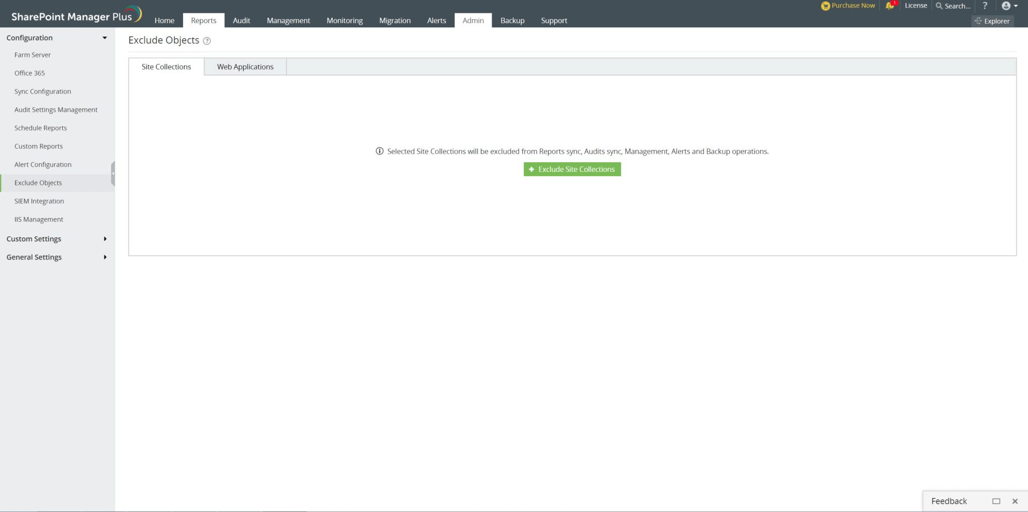Open the notification bell icon

click(x=890, y=5)
